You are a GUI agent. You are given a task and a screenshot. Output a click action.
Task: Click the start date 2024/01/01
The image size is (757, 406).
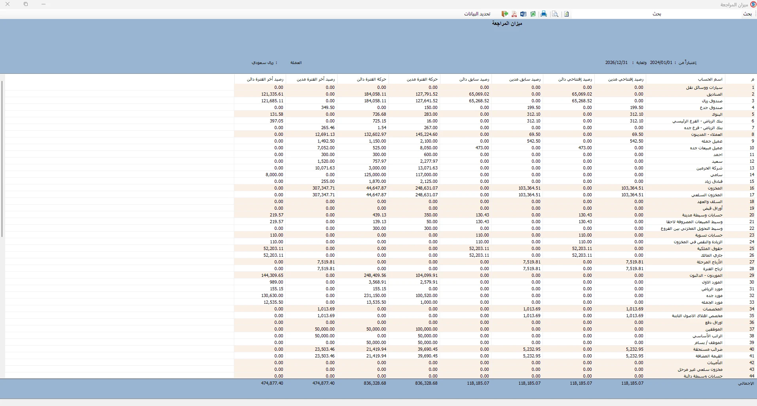[x=661, y=63]
